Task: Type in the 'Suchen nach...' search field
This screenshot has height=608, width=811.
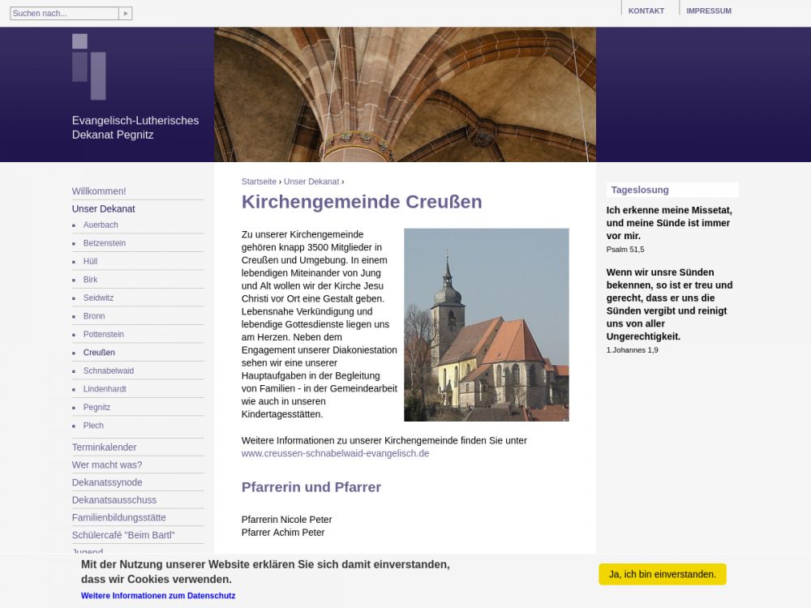Action: pyautogui.click(x=64, y=13)
